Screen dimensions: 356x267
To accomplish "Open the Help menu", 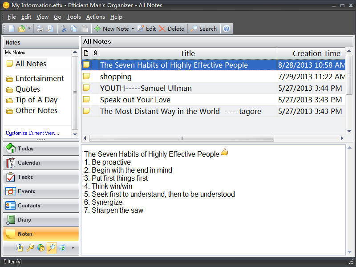I will coord(116,17).
